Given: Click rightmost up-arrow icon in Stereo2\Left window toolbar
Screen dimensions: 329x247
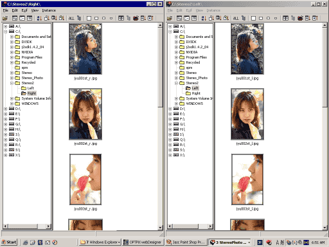Looking at the screenshot, I should pyautogui.click(x=315, y=18).
